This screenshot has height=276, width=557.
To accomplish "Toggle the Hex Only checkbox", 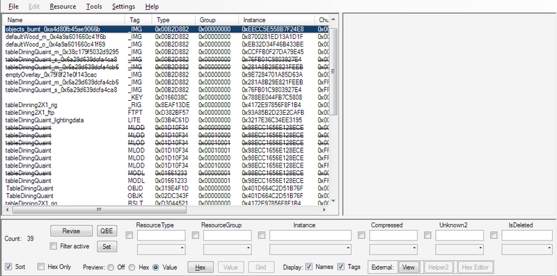I will [41, 266].
